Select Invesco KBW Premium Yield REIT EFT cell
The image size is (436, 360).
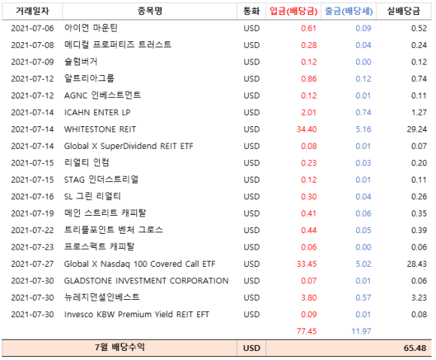pos(137,314)
